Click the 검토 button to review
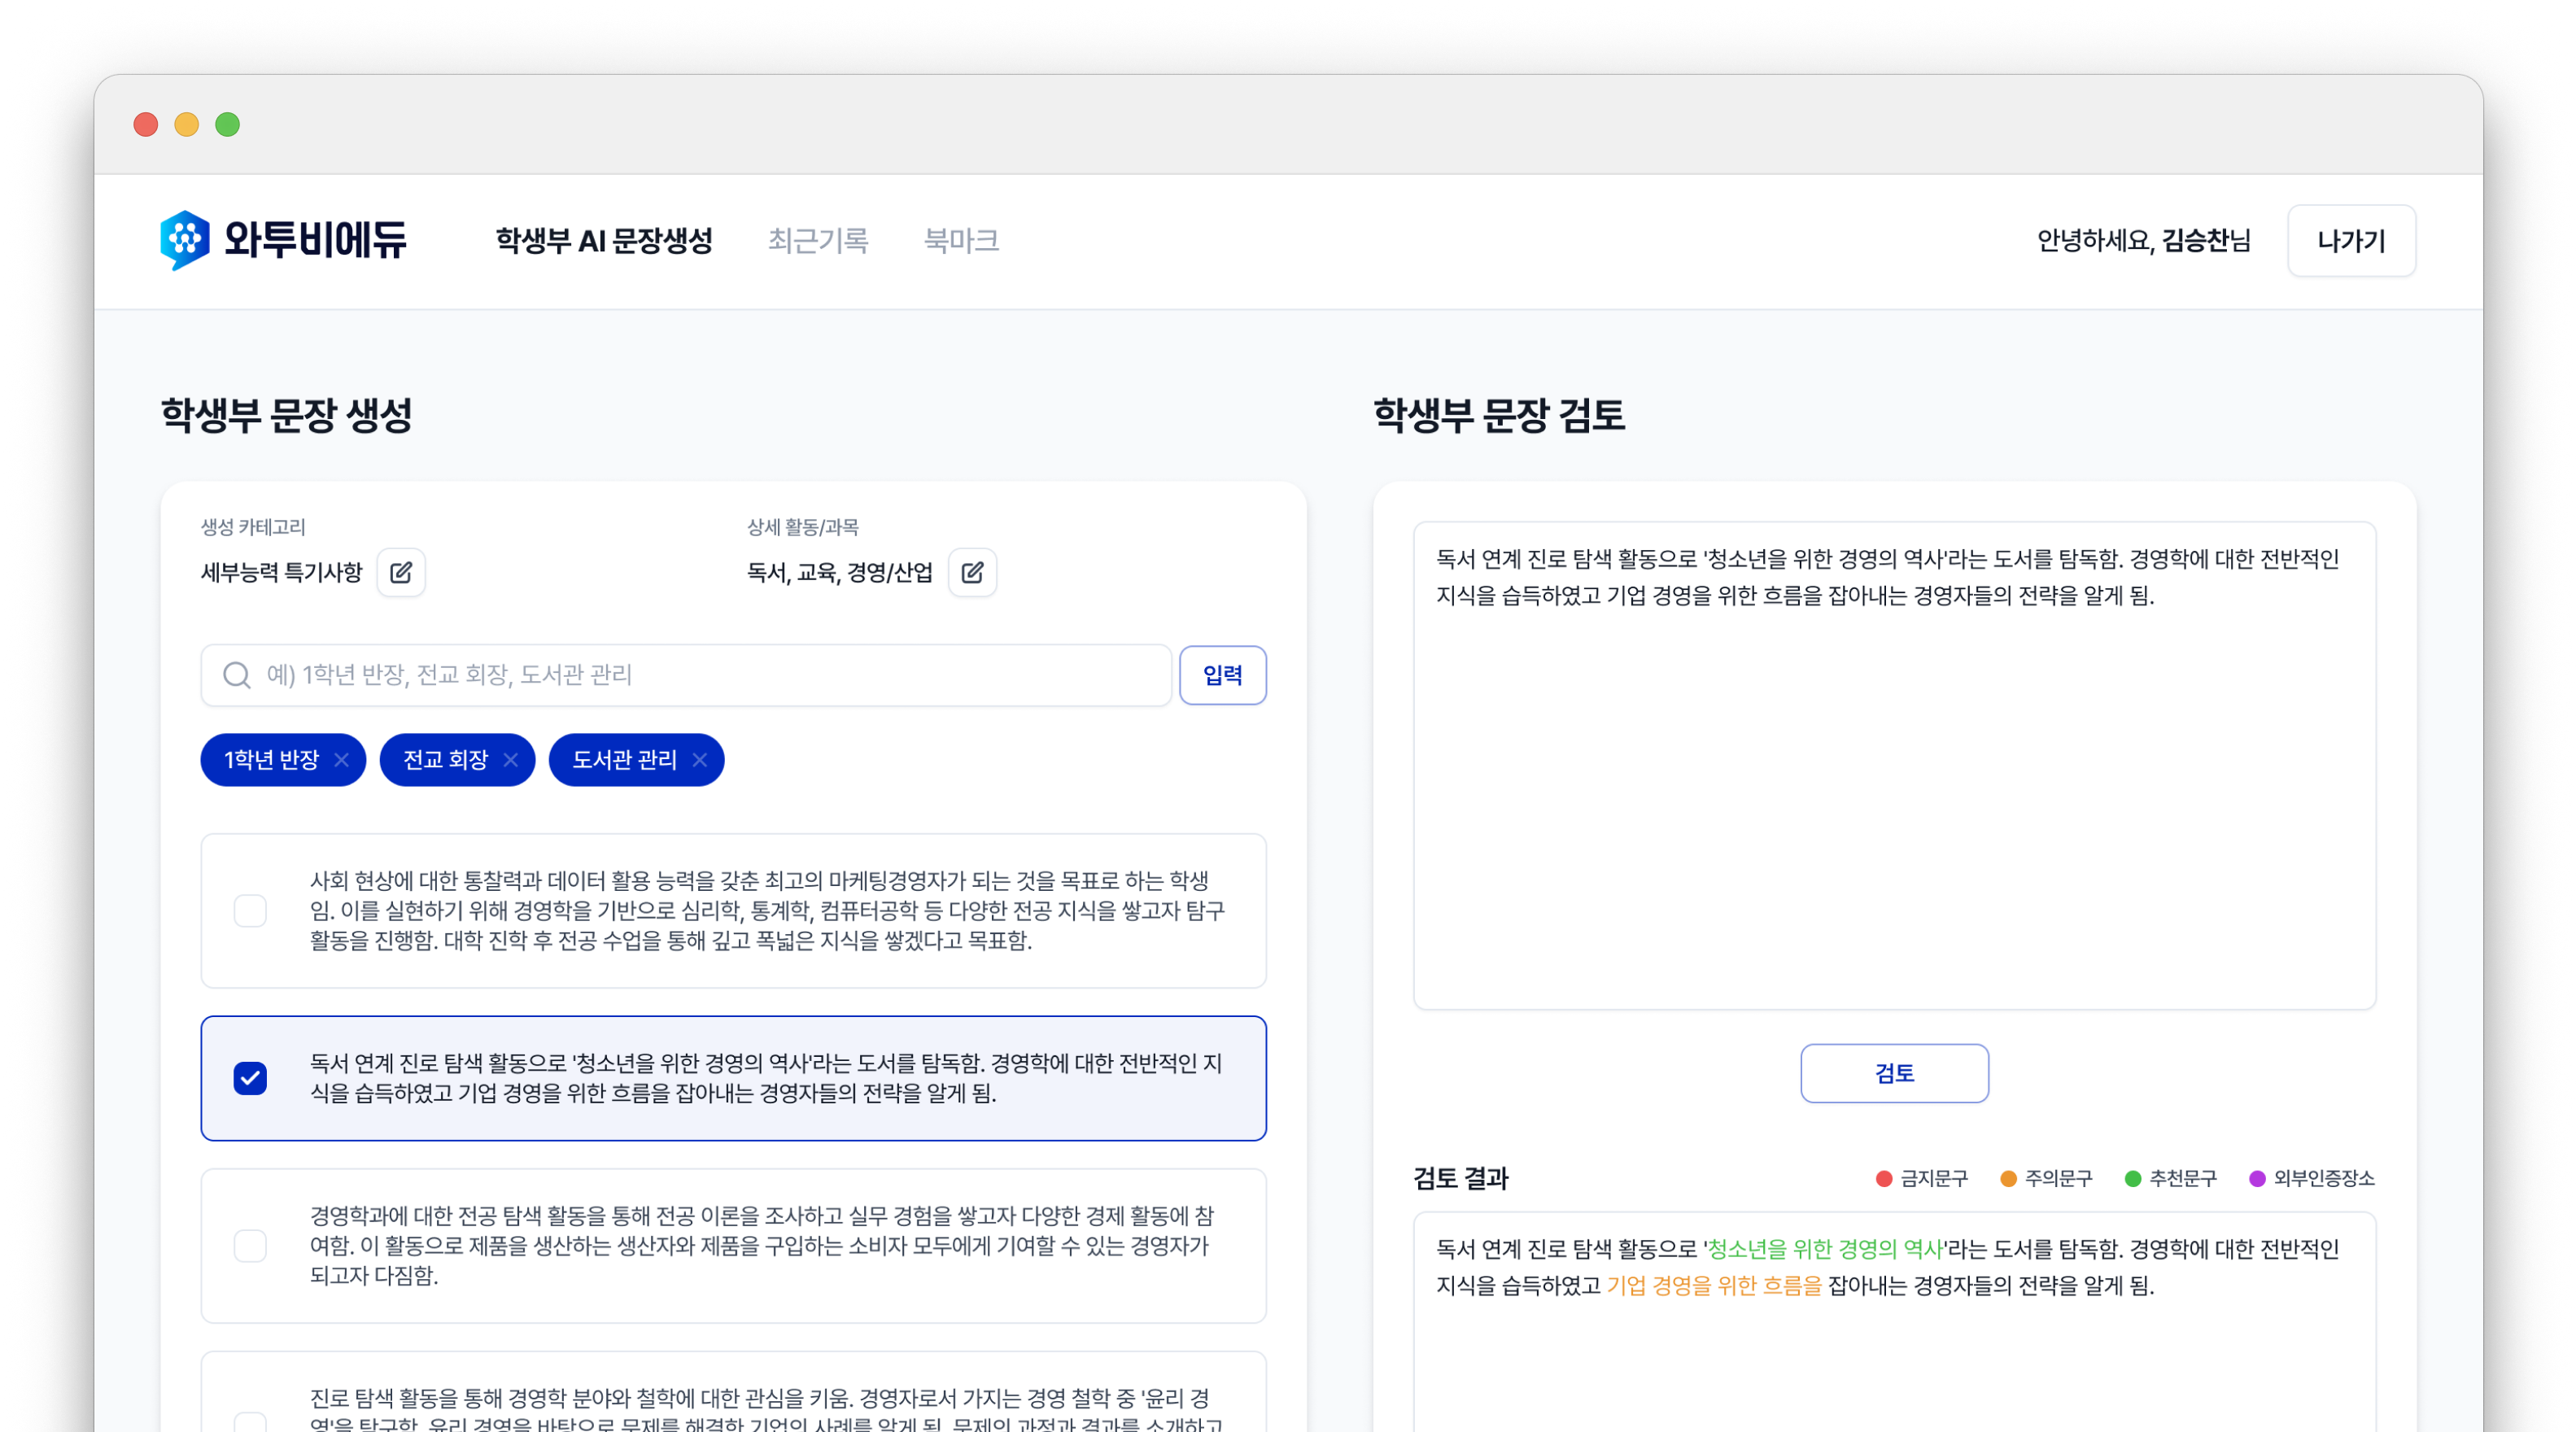Screen dimensions: 2576x1432 pyautogui.click(x=1894, y=1073)
